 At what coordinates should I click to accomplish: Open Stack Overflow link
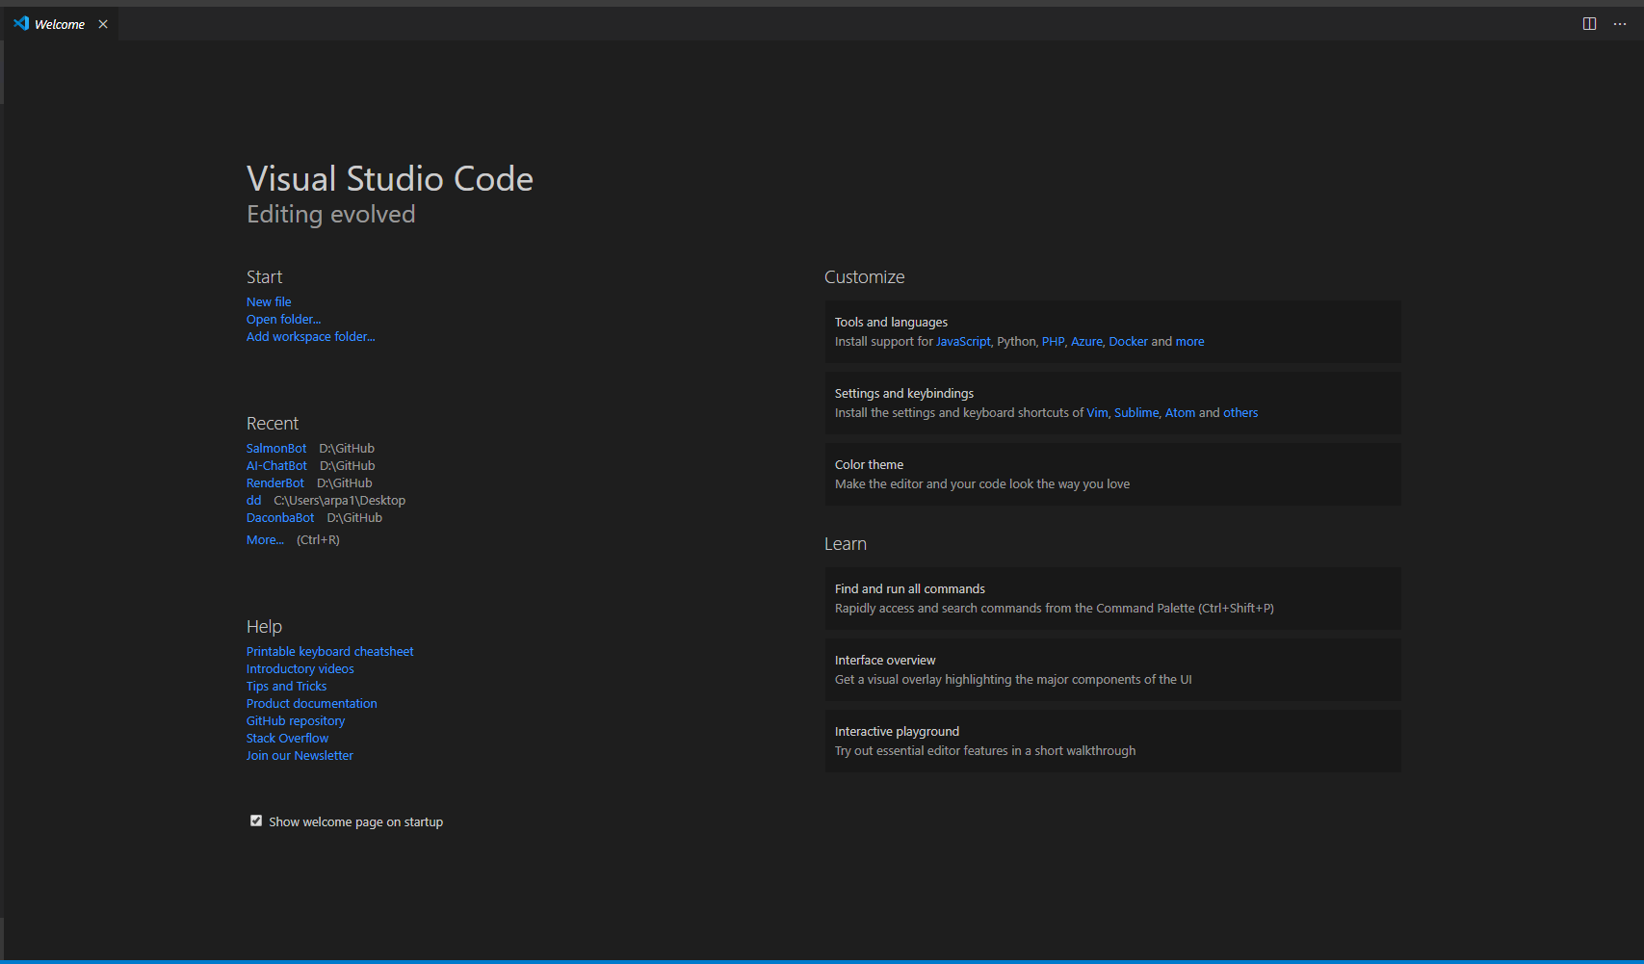pos(287,738)
